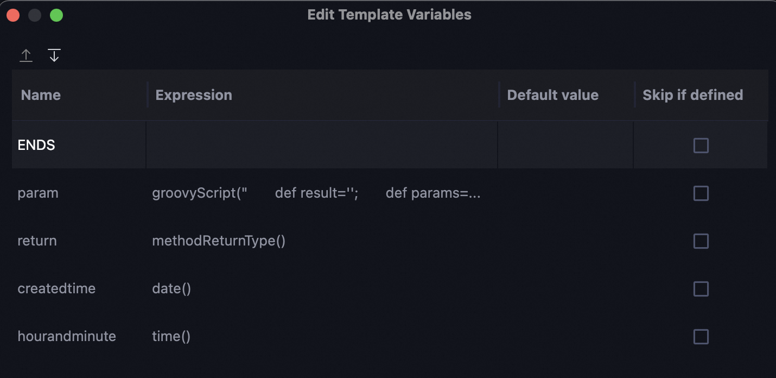Click the time() expression for hourandminute
The height and width of the screenshot is (378, 776).
click(x=171, y=337)
